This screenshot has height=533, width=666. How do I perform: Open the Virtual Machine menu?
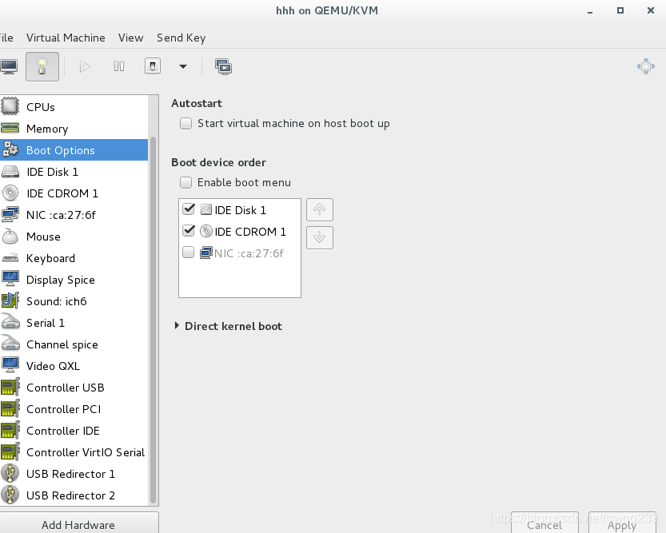pos(66,38)
